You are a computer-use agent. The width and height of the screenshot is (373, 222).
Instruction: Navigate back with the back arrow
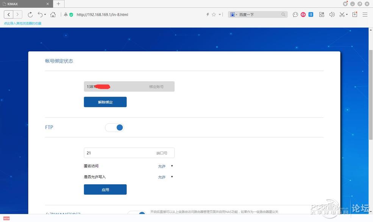click(x=8, y=14)
